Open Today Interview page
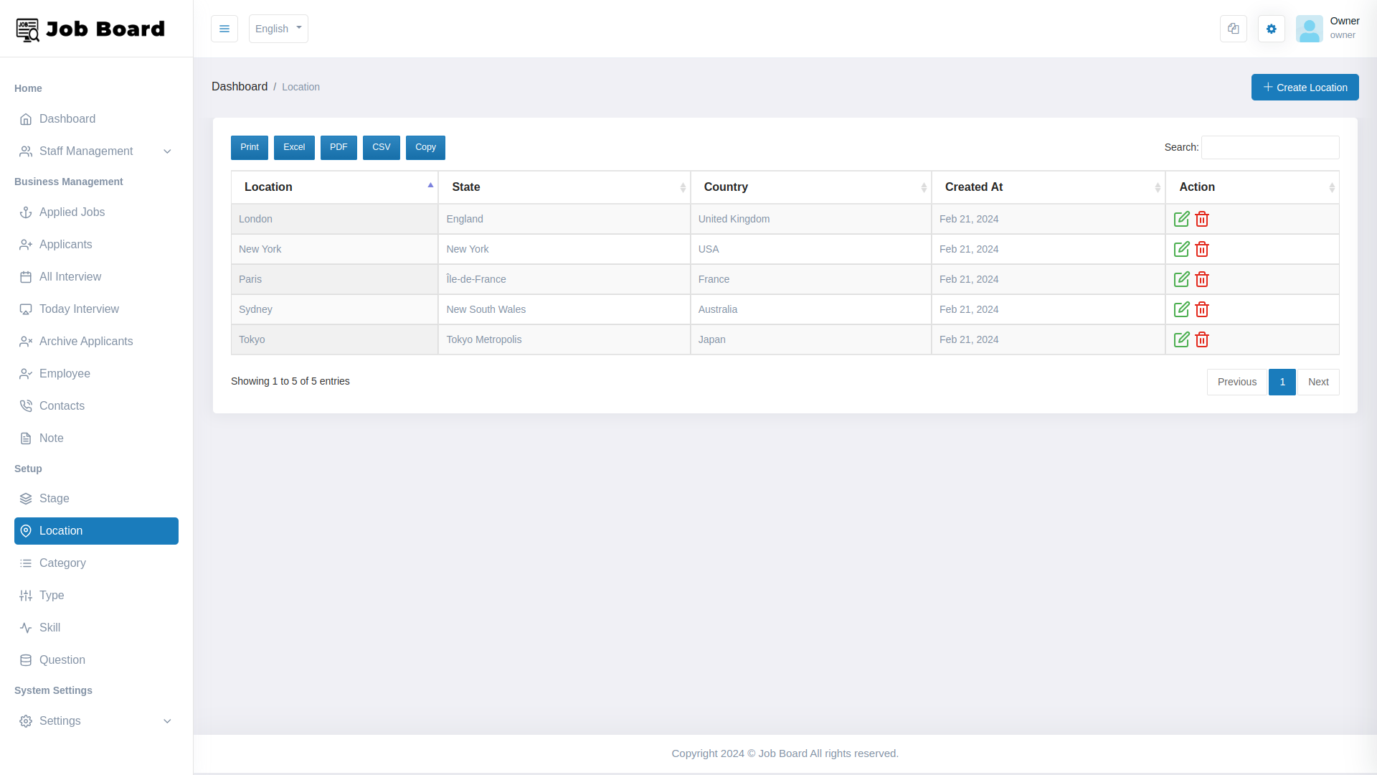 pyautogui.click(x=79, y=309)
